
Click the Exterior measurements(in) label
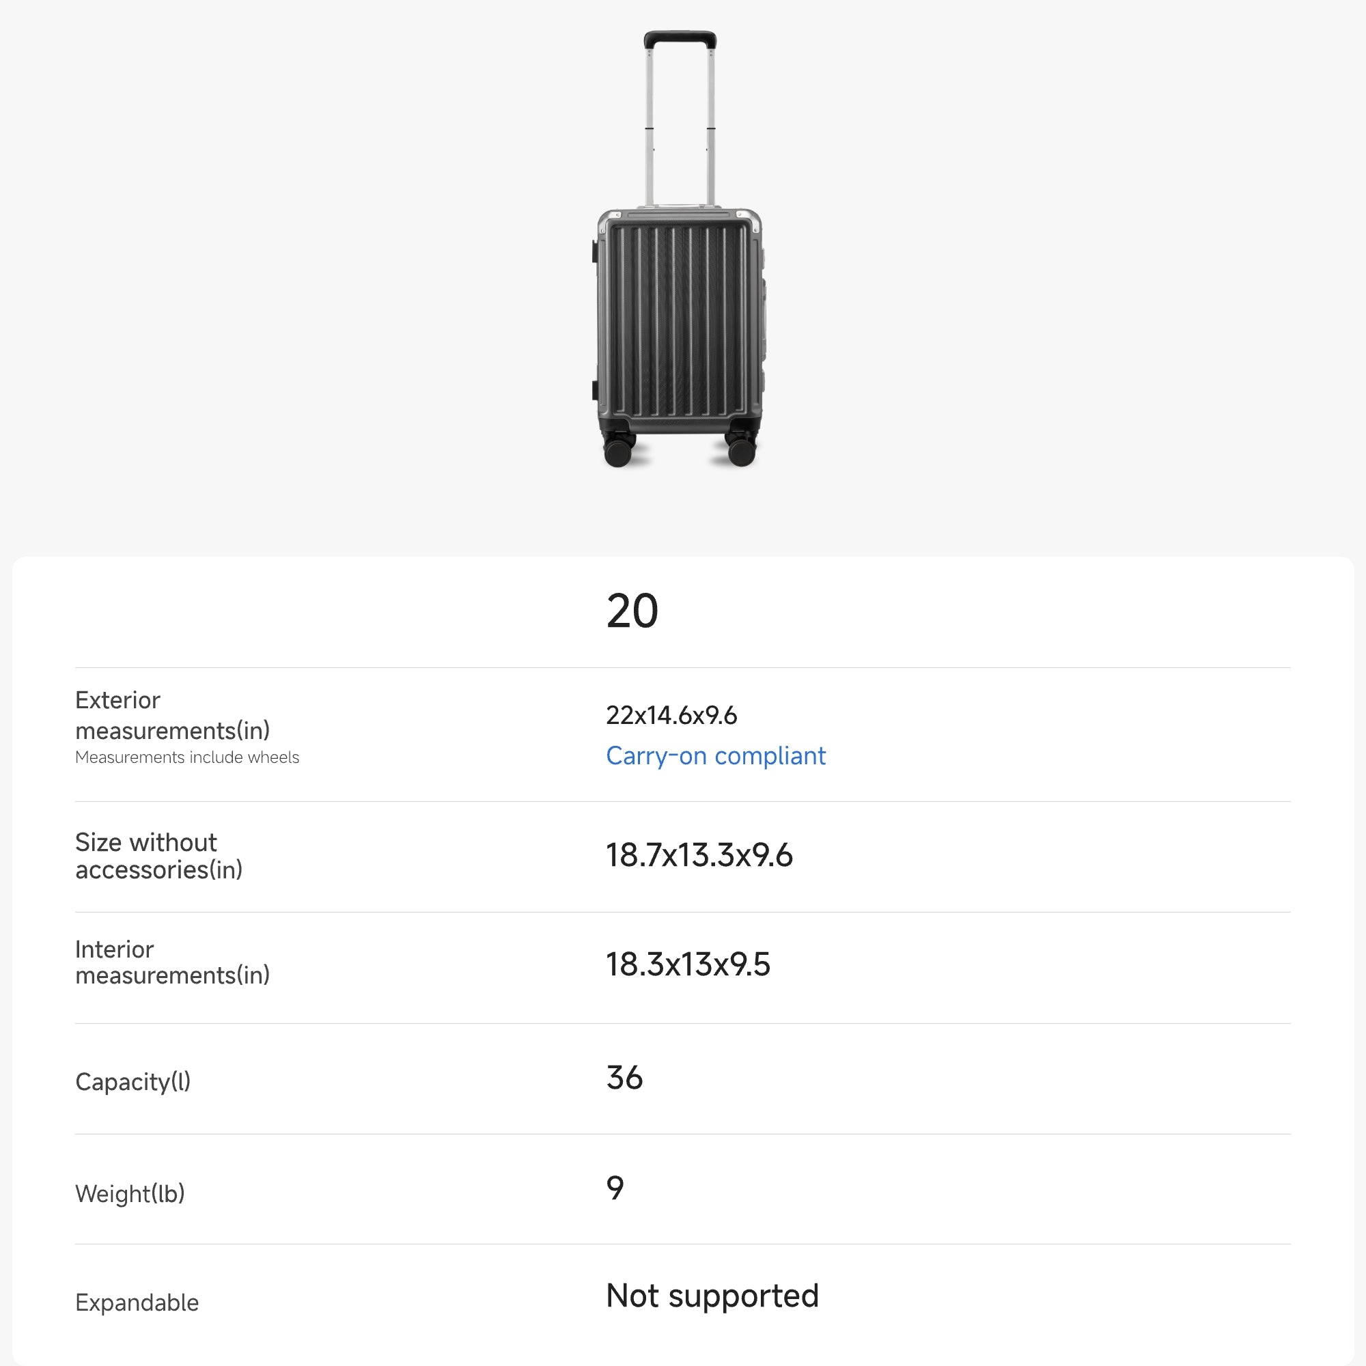[x=173, y=715]
